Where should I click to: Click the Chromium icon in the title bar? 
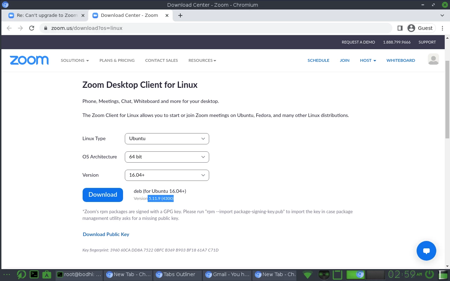pyautogui.click(x=5, y=5)
